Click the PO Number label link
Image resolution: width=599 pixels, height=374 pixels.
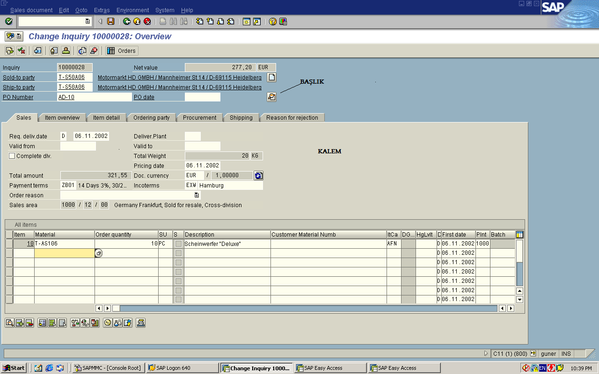click(x=18, y=97)
